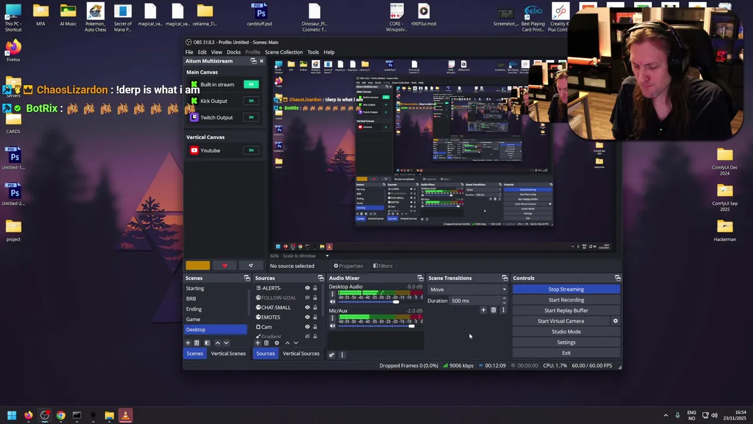Open the Edit menu
This screenshot has width=753, height=424.
(202, 52)
